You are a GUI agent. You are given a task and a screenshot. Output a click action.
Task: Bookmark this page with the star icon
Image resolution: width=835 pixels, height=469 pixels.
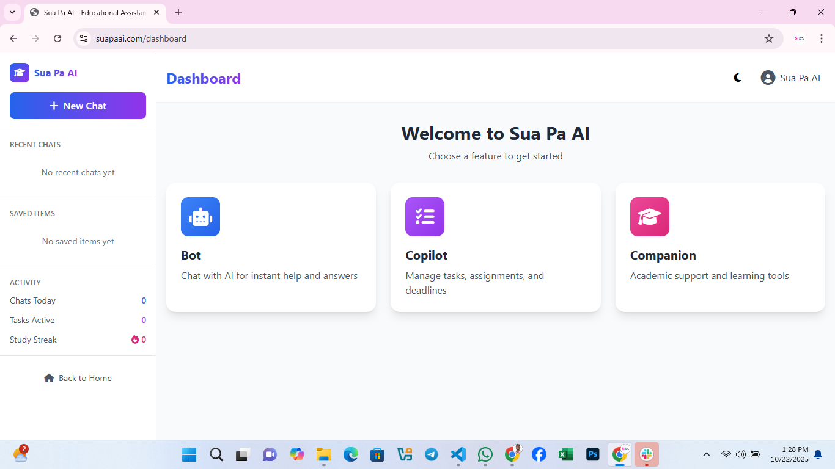pyautogui.click(x=769, y=38)
